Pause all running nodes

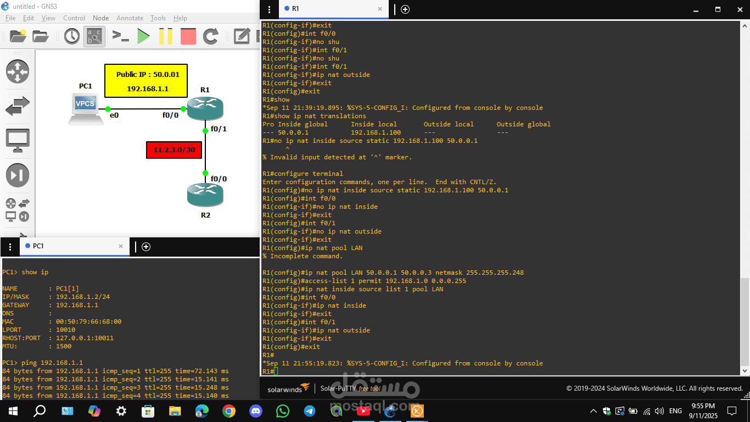(166, 37)
